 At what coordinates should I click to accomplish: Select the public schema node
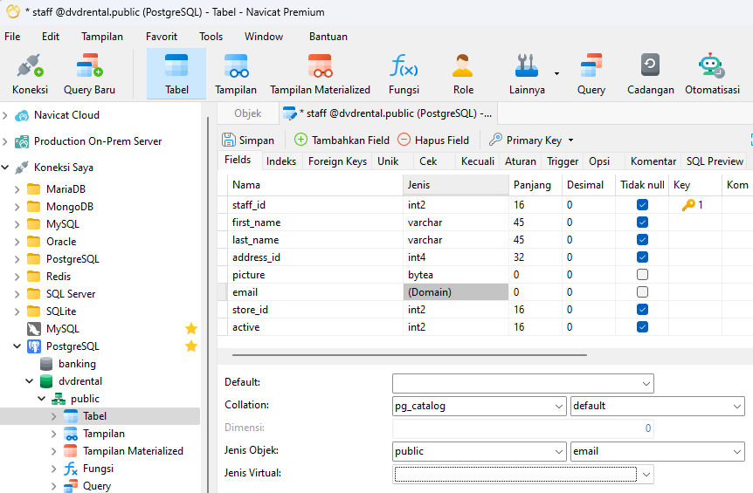pos(85,399)
